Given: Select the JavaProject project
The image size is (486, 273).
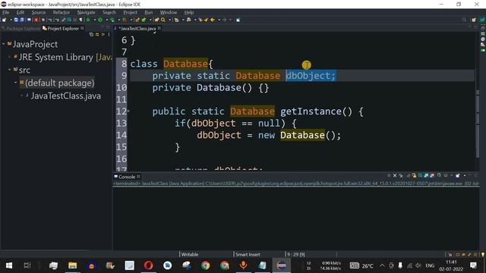Looking at the screenshot, I should pos(35,44).
